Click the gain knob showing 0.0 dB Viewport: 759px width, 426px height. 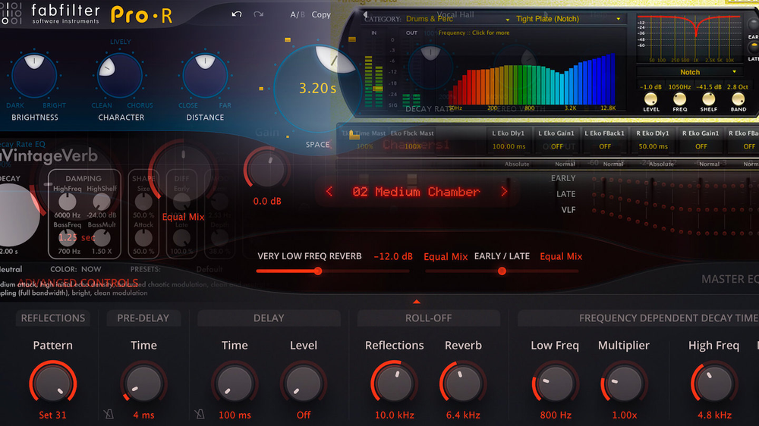click(x=266, y=171)
